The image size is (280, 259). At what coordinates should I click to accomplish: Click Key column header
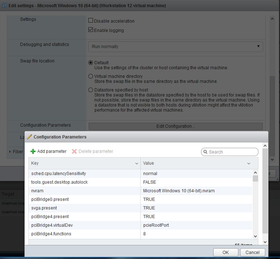[x=84, y=163]
